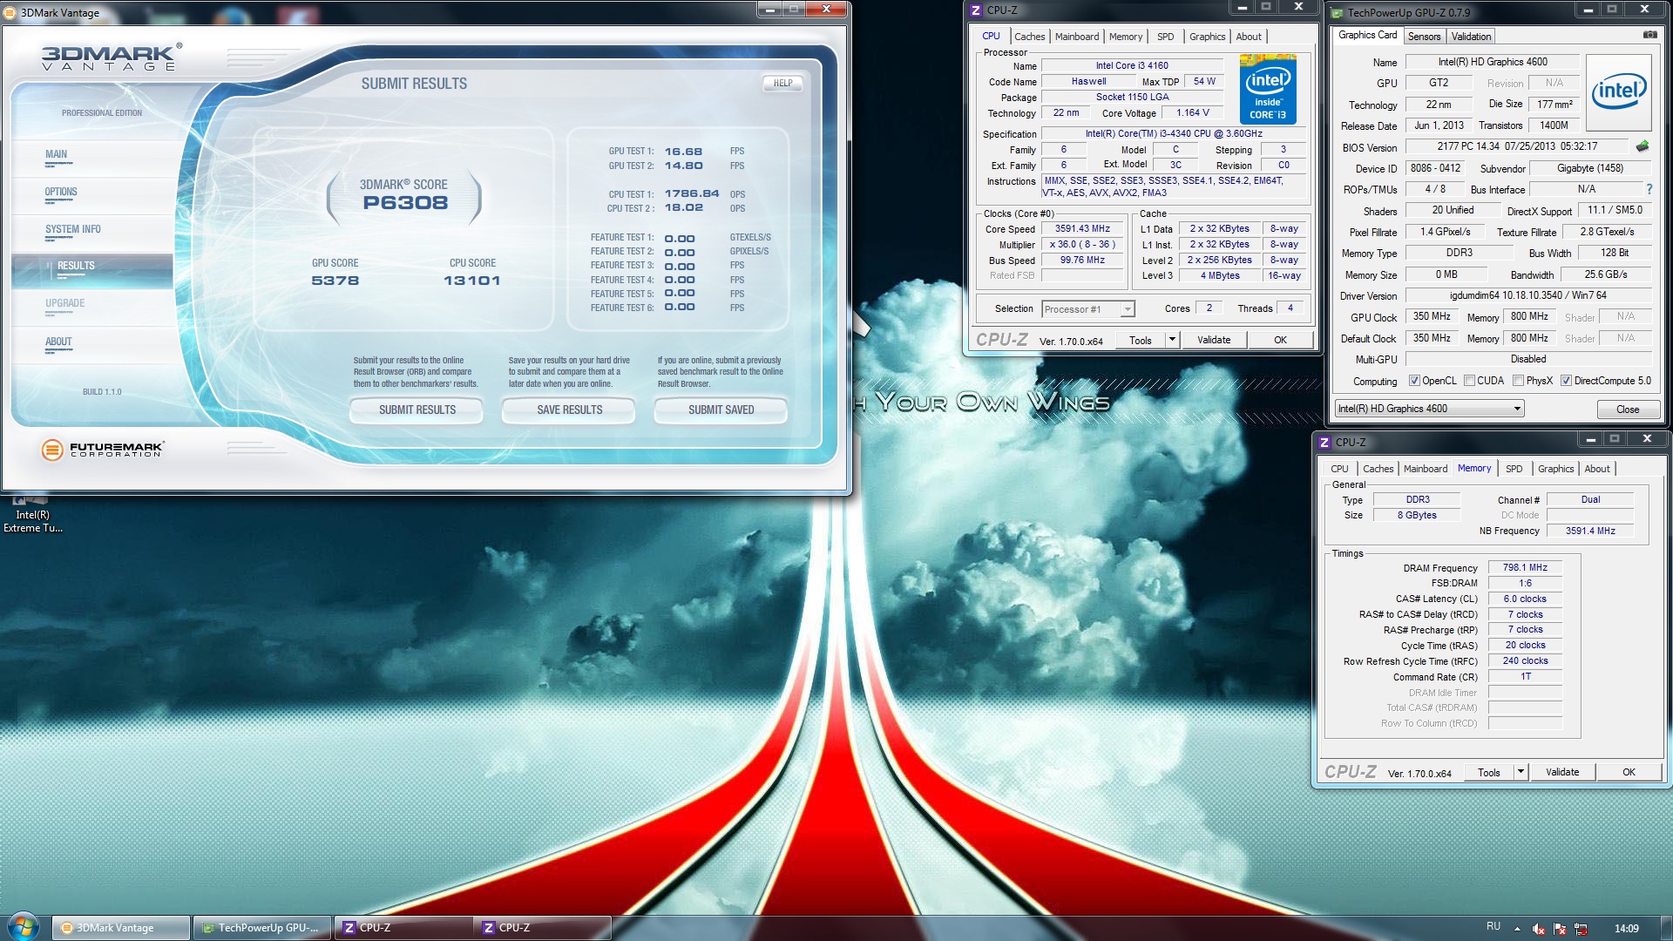This screenshot has height=941, width=1673.
Task: Toggle the PhysX checkbox in GPU-Z
Action: point(1519,381)
